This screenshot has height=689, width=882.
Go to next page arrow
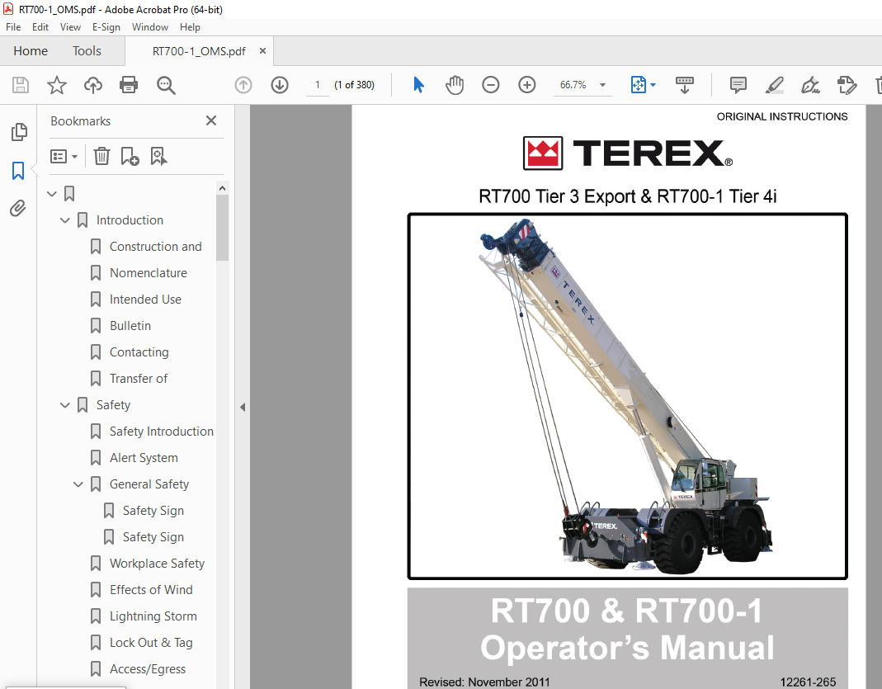click(280, 85)
